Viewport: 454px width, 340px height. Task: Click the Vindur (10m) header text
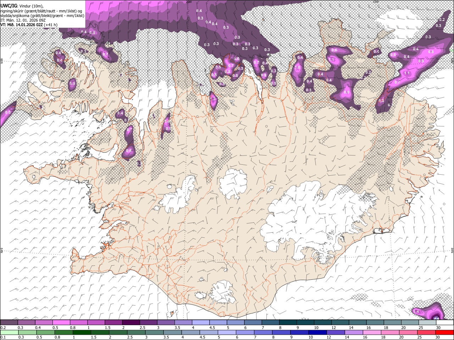[31, 6]
